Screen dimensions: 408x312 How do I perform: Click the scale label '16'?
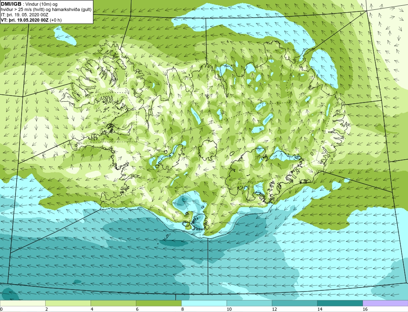point(365,309)
